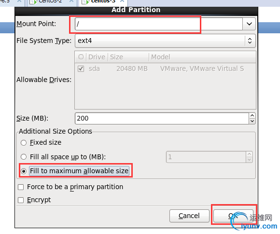Click the Drive column header

97,57
